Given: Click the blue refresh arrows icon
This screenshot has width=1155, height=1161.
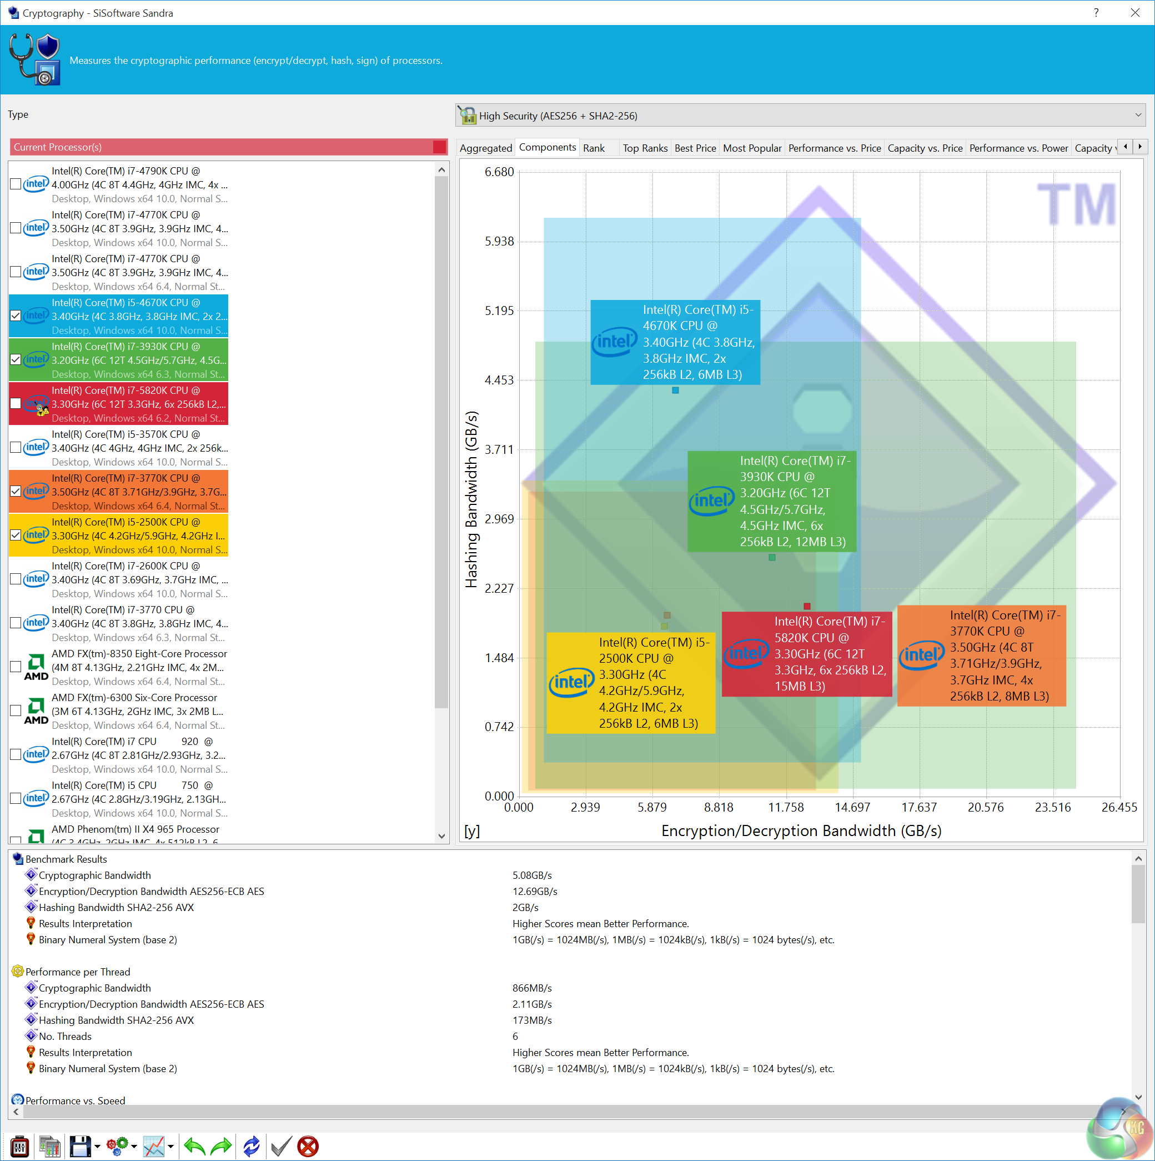Looking at the screenshot, I should coord(251,1146).
